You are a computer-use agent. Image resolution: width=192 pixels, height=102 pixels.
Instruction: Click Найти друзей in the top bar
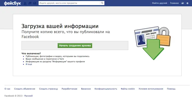point(159,3)
